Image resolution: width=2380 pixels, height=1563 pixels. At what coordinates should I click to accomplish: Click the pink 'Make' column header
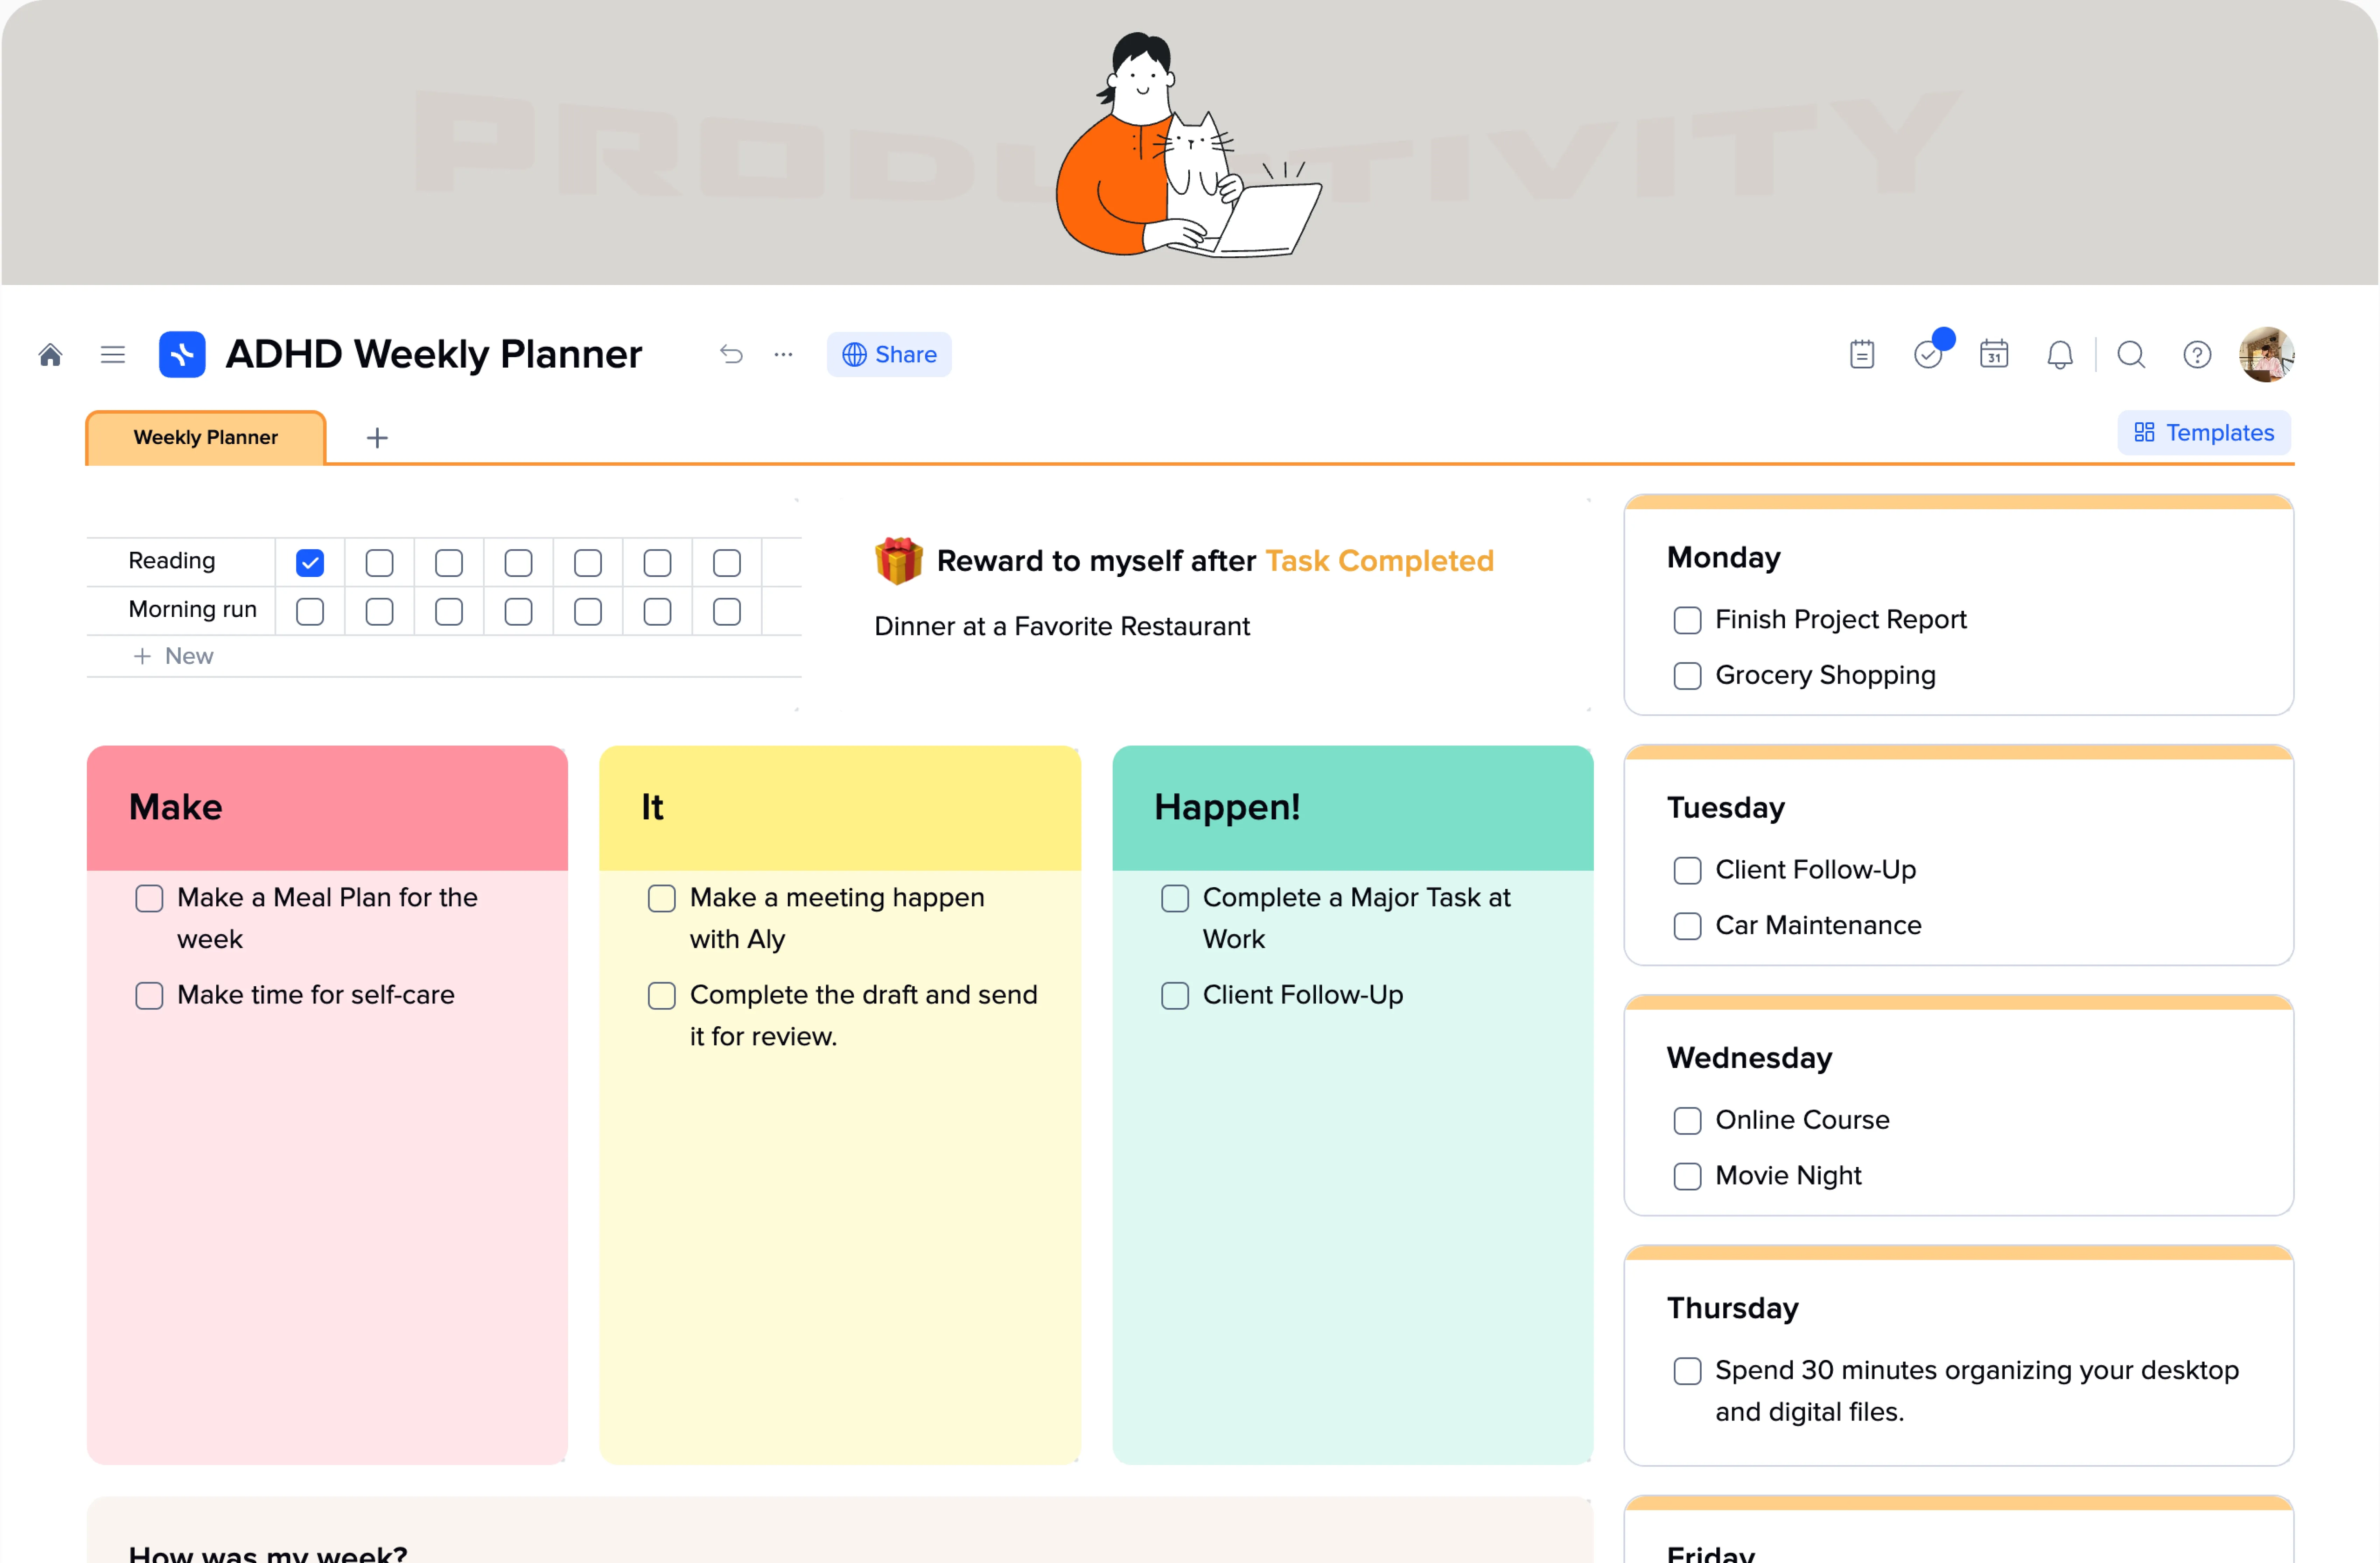(x=327, y=807)
